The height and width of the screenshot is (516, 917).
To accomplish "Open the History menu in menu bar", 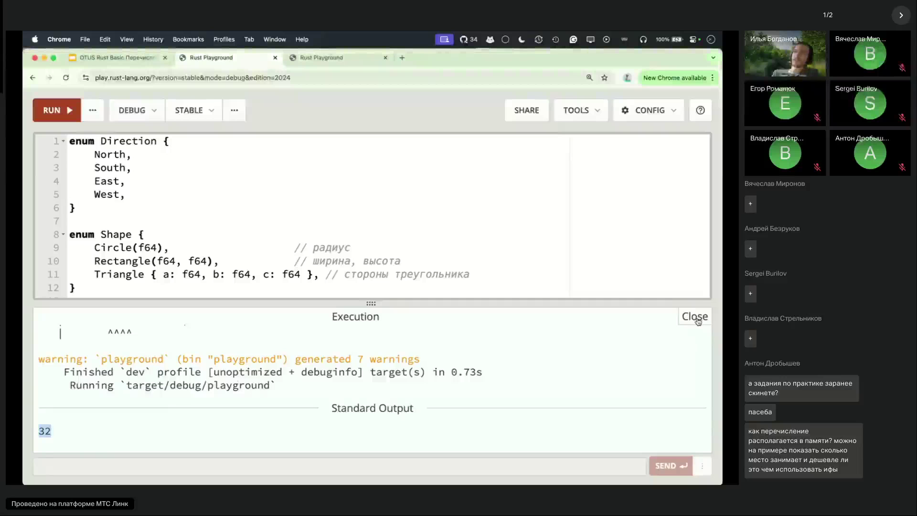I will [153, 40].
